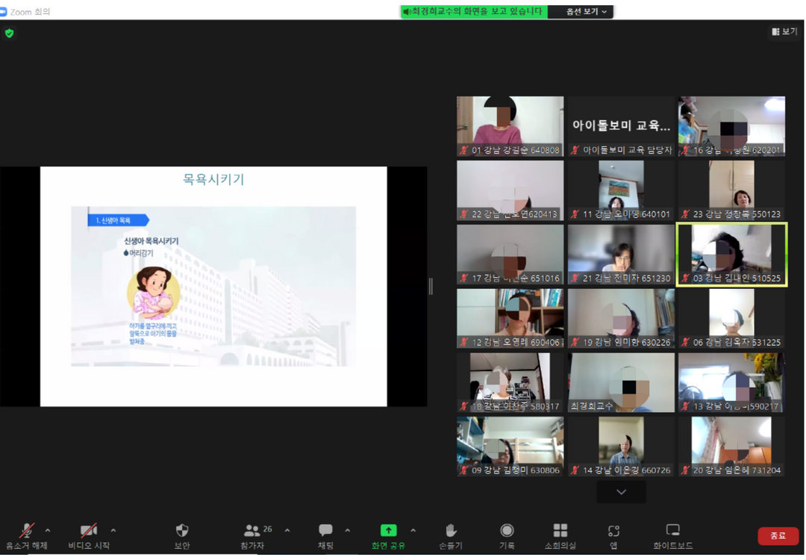Select video tile 23 강남 정창복 550123
This screenshot has height=560, width=806.
tap(731, 190)
